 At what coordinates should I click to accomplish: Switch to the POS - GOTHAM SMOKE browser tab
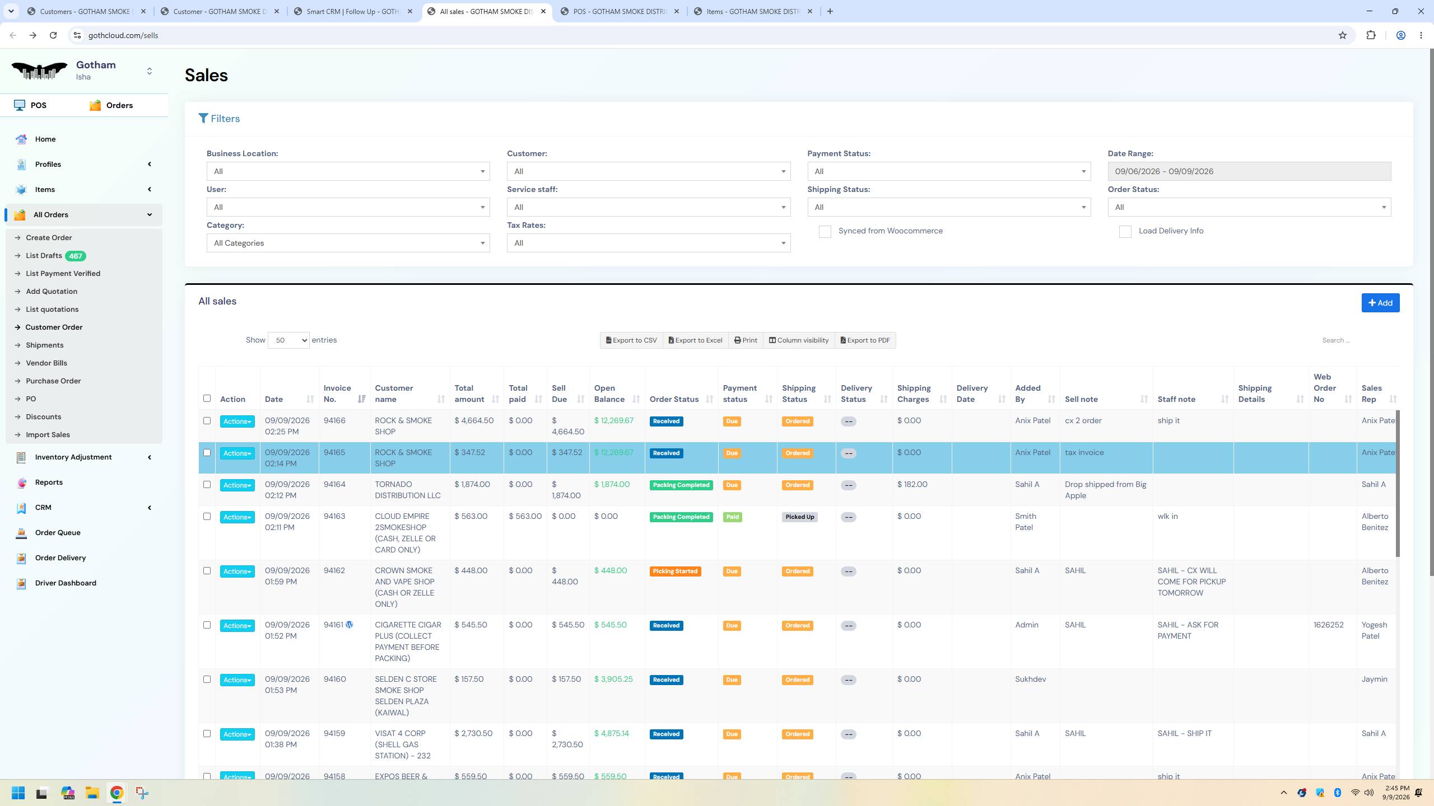point(620,11)
